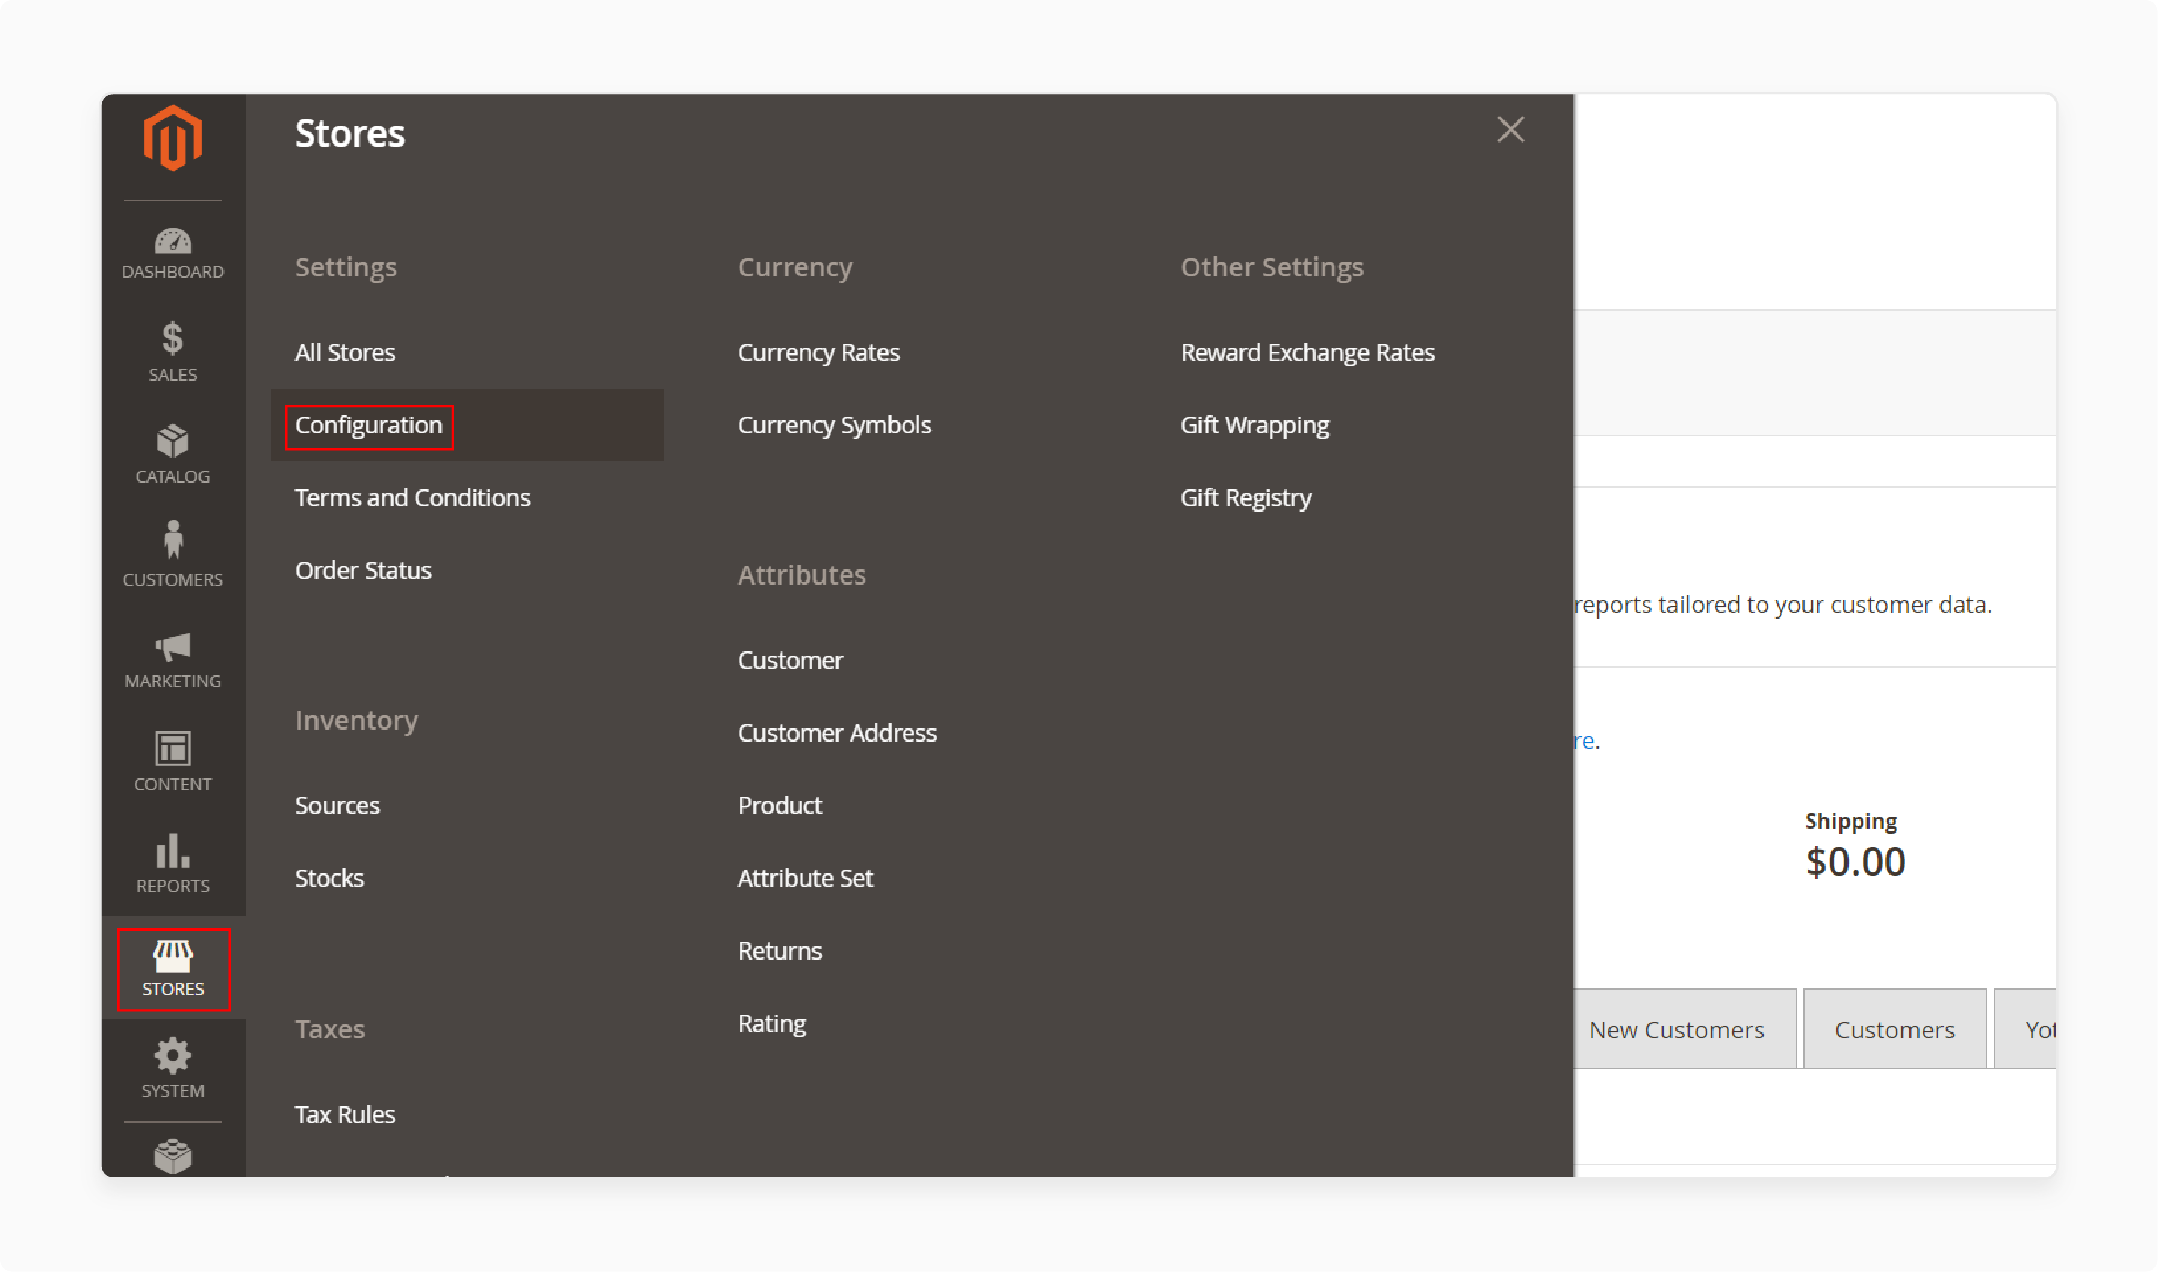Click the Shipping label on dashboard
Screen dimensions: 2158x1272
pos(1850,821)
